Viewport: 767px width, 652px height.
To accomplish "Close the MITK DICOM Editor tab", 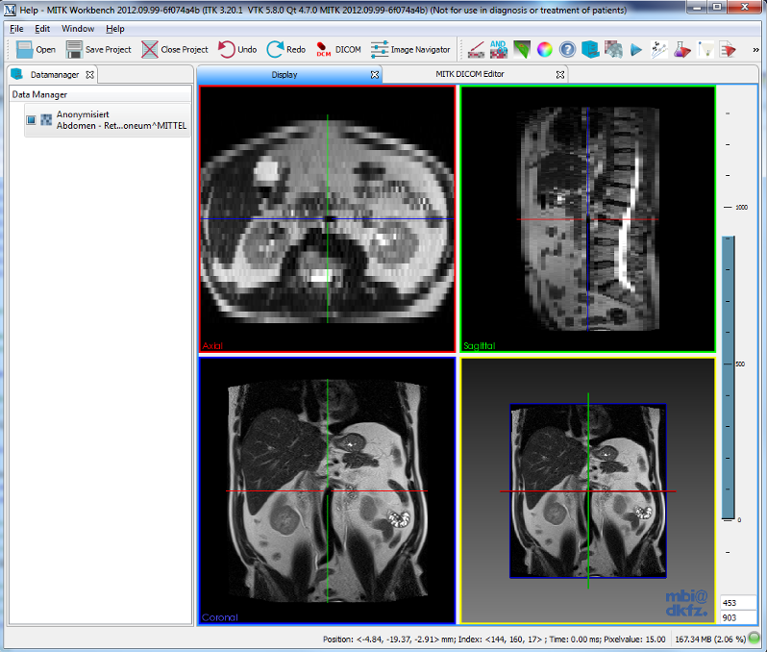I will pos(560,74).
